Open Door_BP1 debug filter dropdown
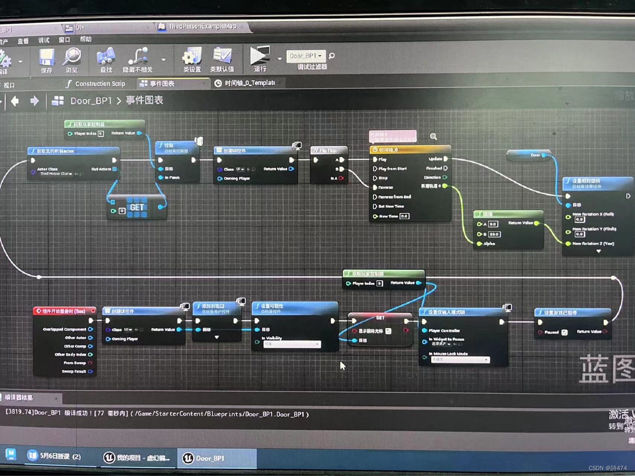Image resolution: width=635 pixels, height=476 pixels. [306, 56]
